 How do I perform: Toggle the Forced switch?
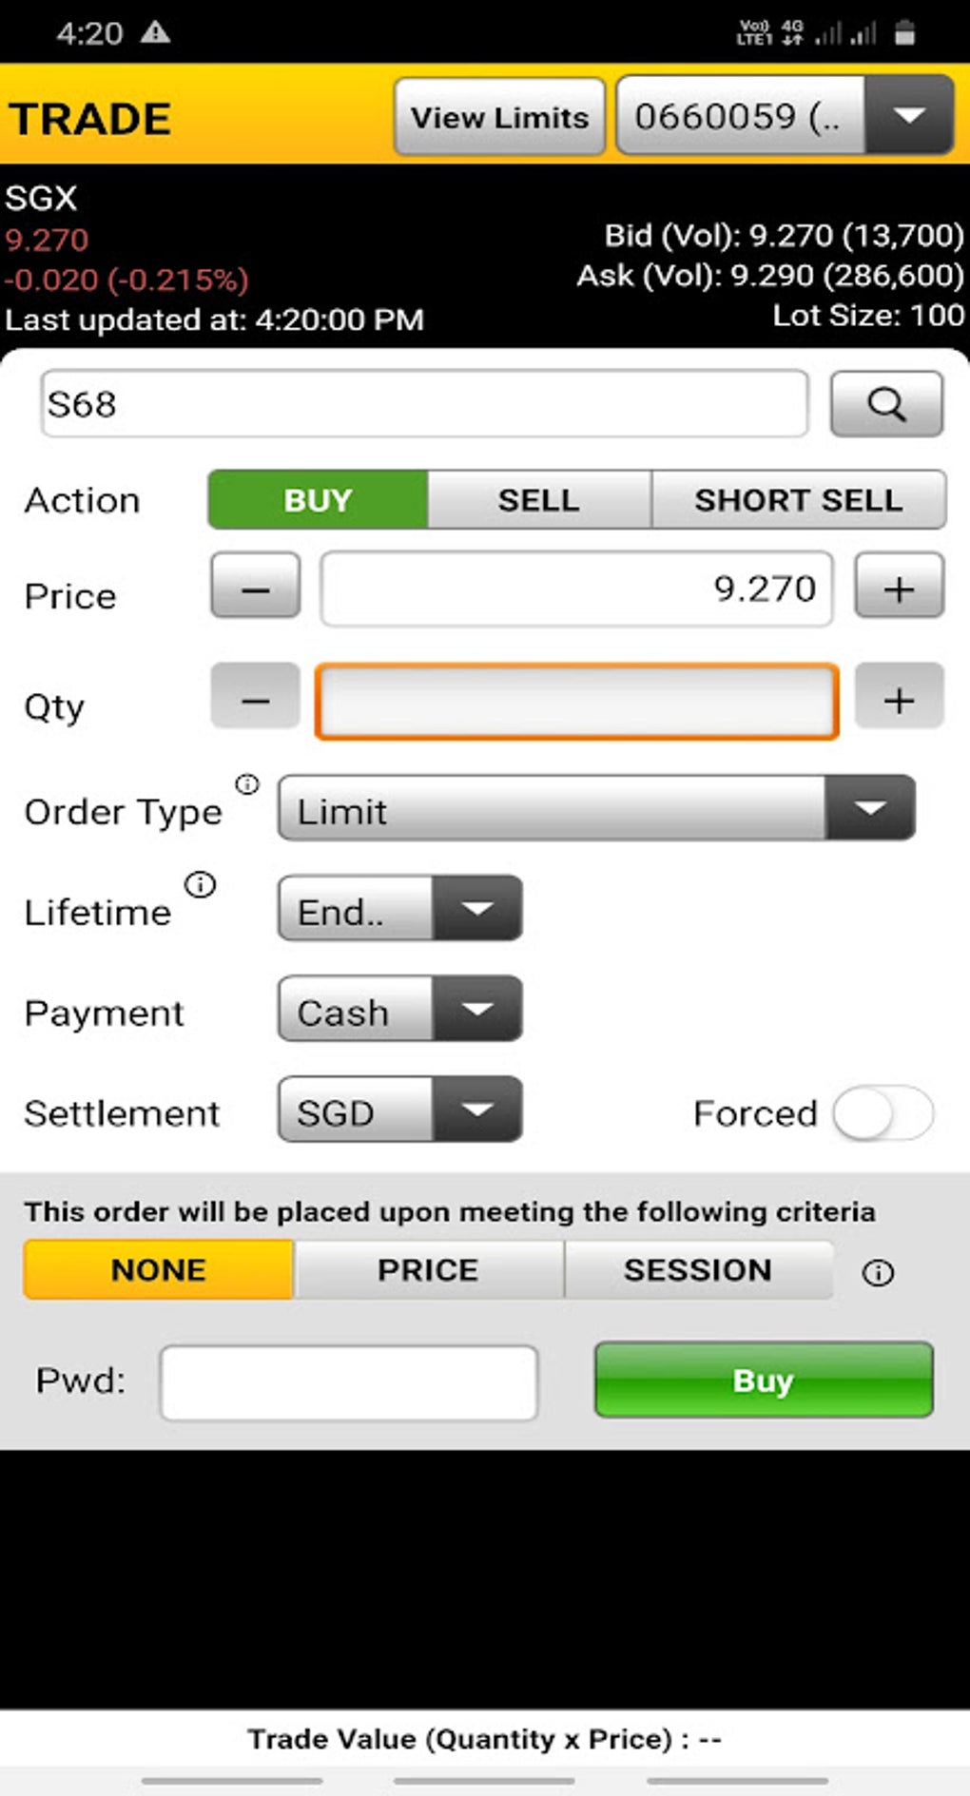[883, 1112]
